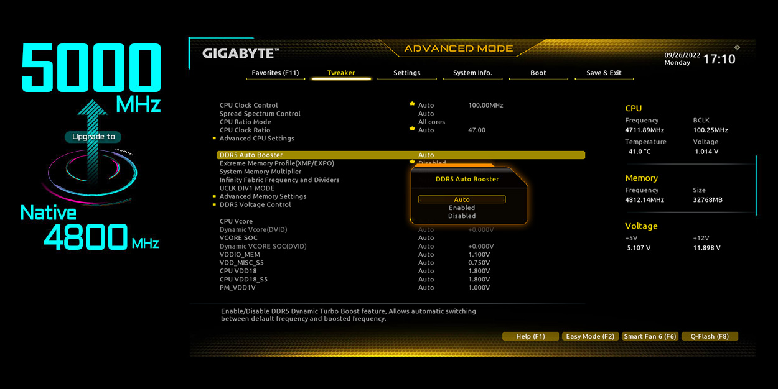Choose Disabled in DDR5 Auto Booster popup
Screen dimensions: 778x389
coord(462,216)
